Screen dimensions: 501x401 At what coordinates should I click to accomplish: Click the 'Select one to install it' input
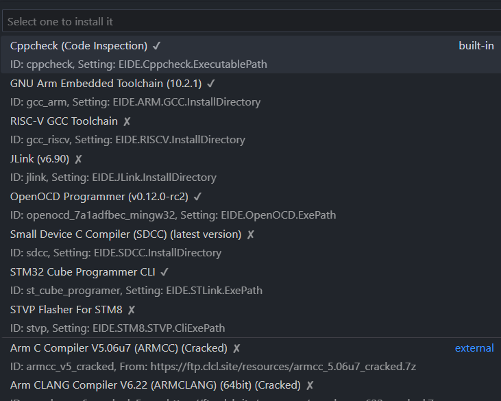(x=252, y=21)
